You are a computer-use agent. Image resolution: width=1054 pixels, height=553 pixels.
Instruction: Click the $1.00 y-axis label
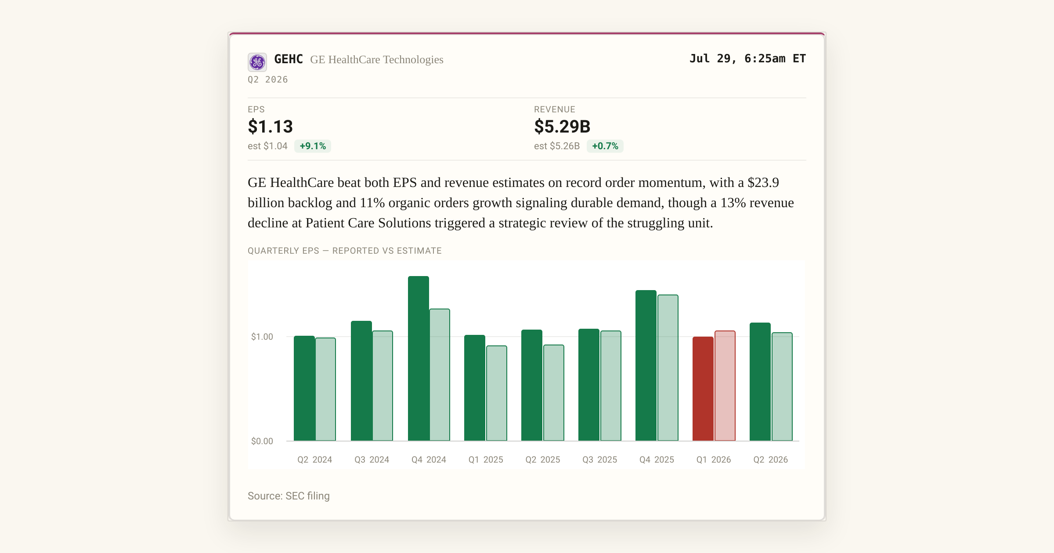[x=262, y=337]
